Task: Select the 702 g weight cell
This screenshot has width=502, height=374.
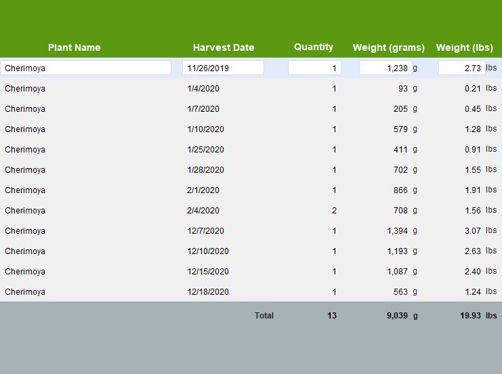Action: click(x=400, y=169)
